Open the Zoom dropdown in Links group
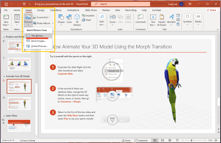This screenshot has width=221, height=143. point(112,20)
